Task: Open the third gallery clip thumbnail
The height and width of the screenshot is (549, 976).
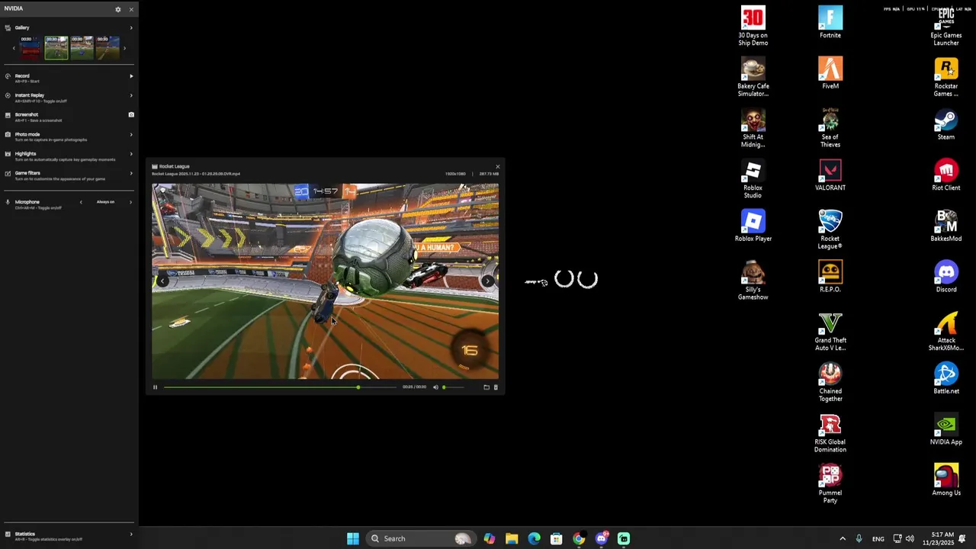Action: 82,47
